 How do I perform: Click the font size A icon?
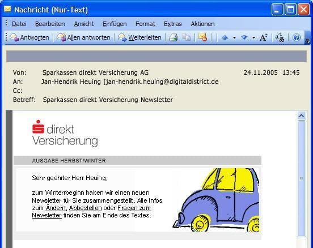pyautogui.click(x=264, y=37)
